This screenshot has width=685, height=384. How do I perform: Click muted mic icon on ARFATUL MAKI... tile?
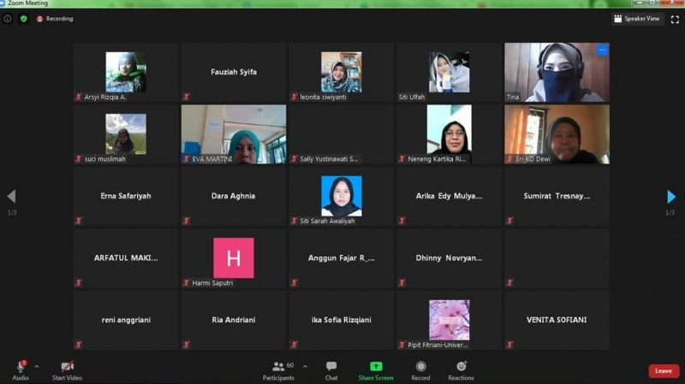click(x=79, y=283)
